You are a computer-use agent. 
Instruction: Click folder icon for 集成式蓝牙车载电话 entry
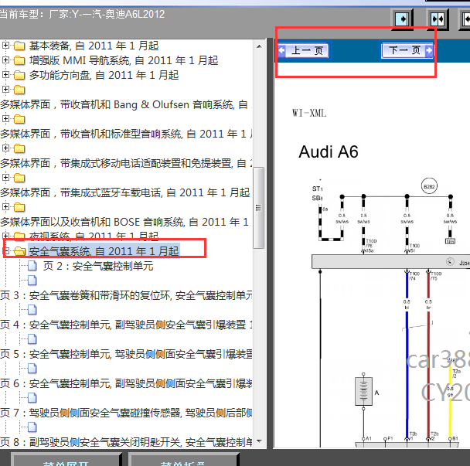[19, 178]
